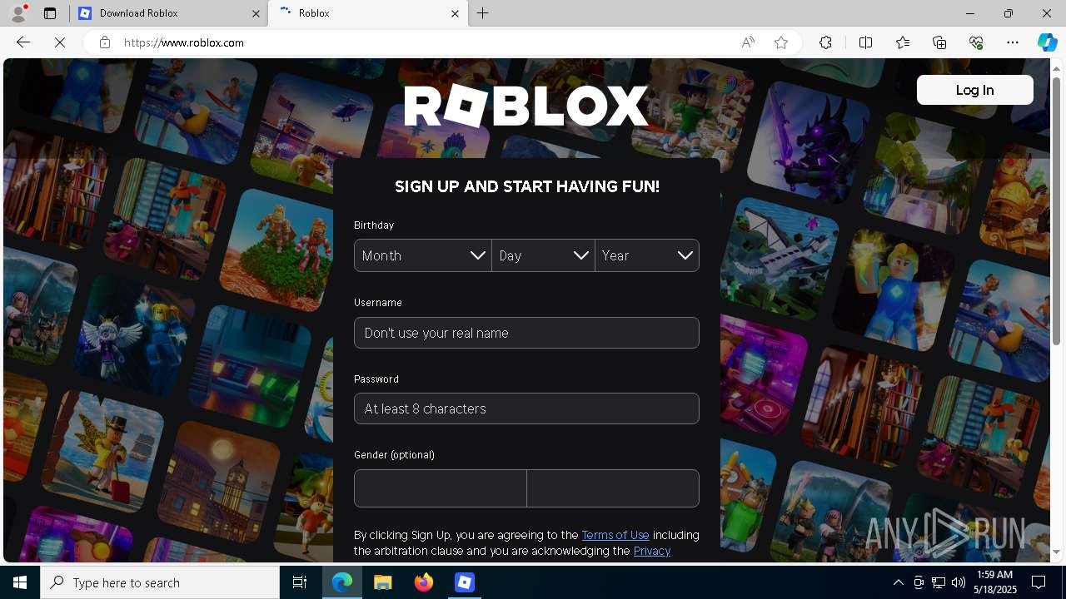Click the browser profile avatar icon
Screen dimensions: 1066x599
click(x=18, y=13)
